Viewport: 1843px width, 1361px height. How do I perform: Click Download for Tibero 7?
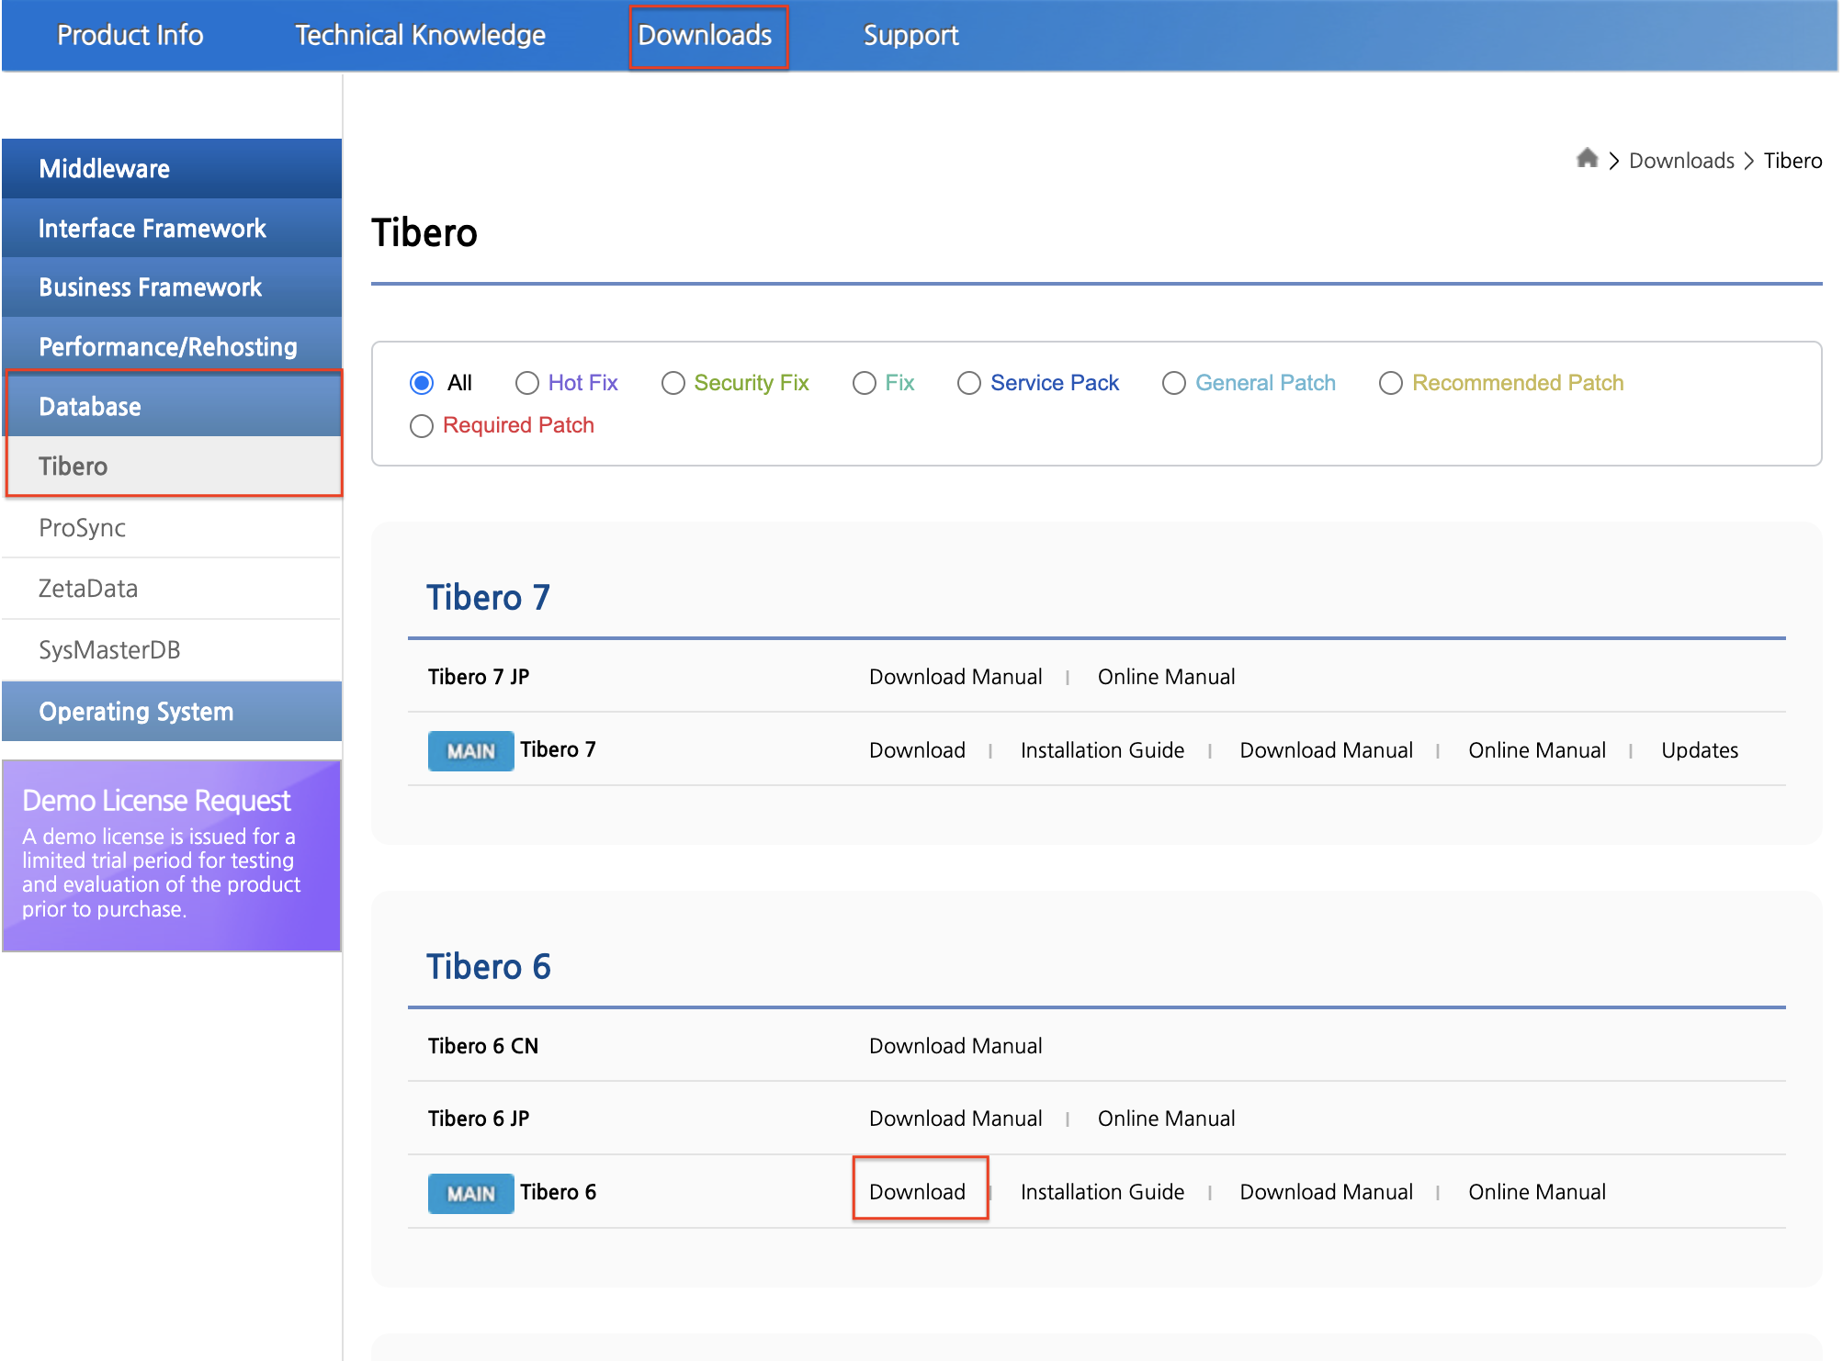pyautogui.click(x=917, y=750)
